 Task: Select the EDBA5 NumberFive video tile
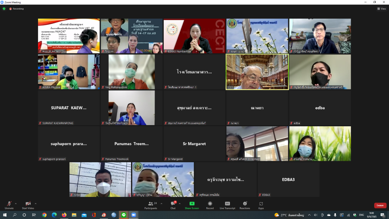point(194,36)
